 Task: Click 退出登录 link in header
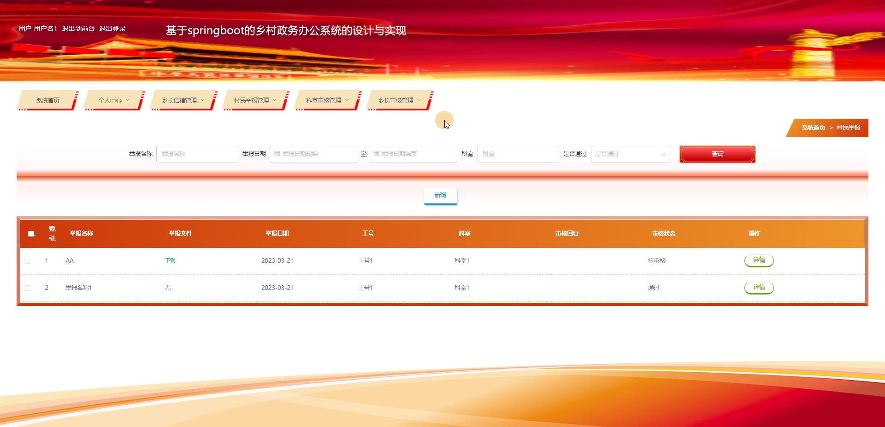pyautogui.click(x=112, y=29)
